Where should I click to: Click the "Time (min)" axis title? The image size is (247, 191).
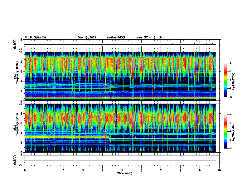pos(125,173)
